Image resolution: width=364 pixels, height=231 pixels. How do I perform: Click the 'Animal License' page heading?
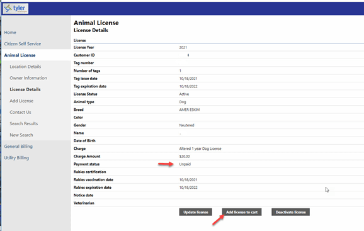96,23
